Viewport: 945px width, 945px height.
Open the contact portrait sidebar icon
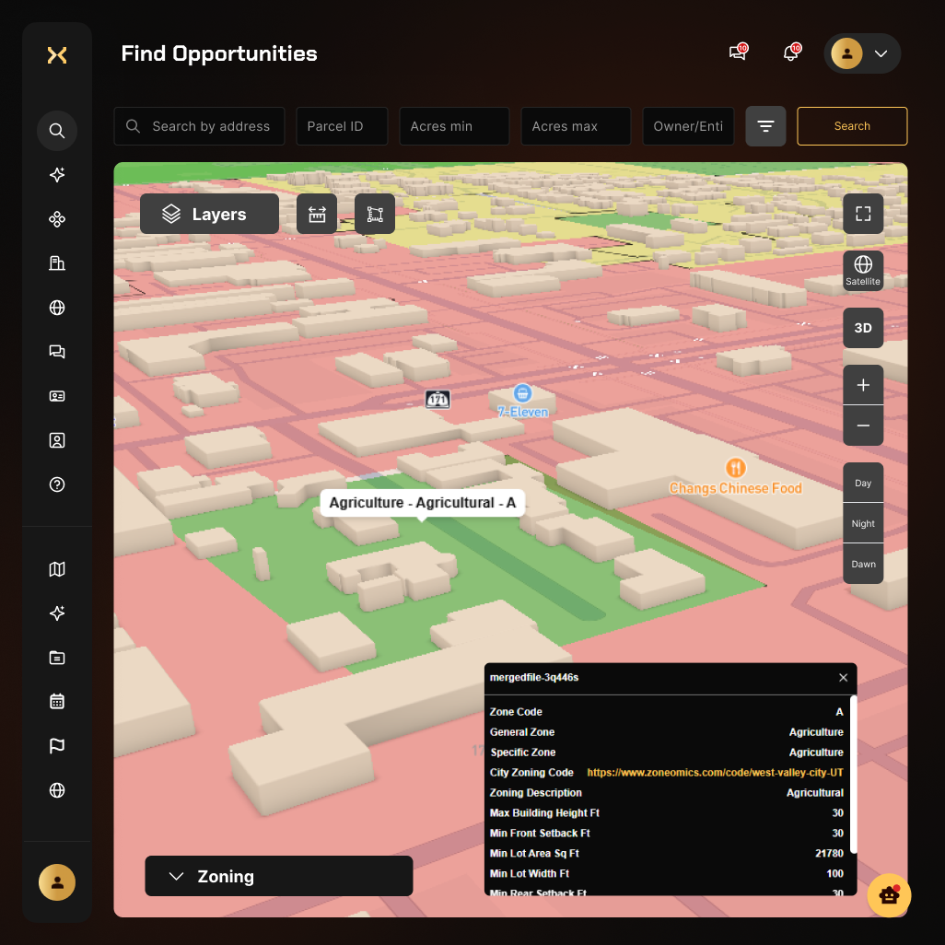(x=57, y=440)
